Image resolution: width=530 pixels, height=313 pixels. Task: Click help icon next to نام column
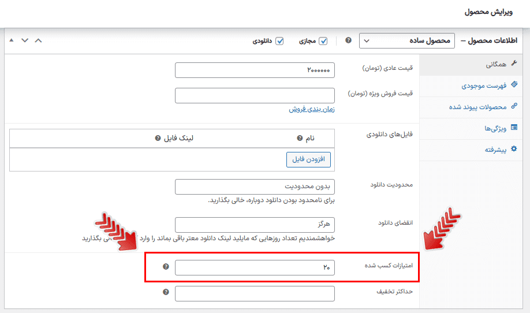point(300,138)
